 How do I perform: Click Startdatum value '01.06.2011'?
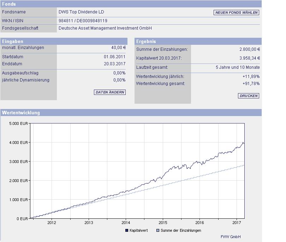pyautogui.click(x=114, y=57)
